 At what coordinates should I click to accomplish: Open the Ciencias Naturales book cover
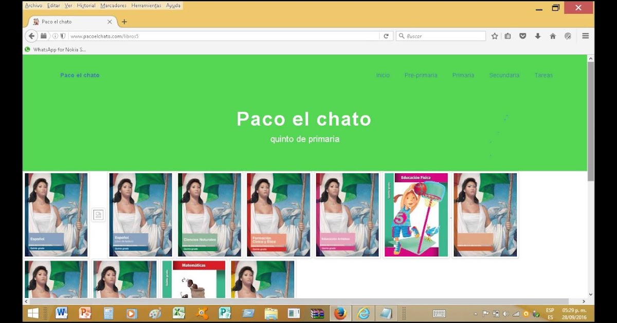click(209, 215)
